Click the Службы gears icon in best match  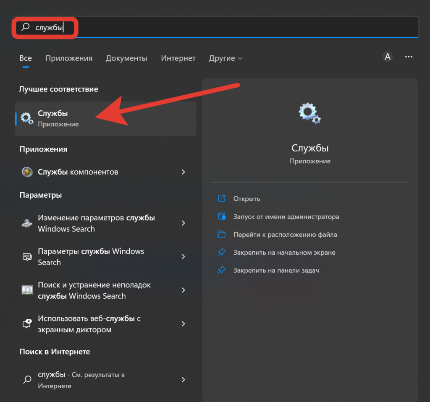pos(27,118)
